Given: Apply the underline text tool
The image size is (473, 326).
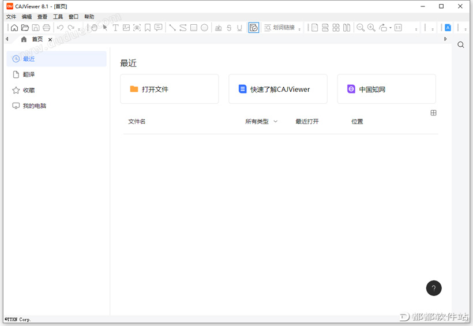Looking at the screenshot, I should coord(239,28).
